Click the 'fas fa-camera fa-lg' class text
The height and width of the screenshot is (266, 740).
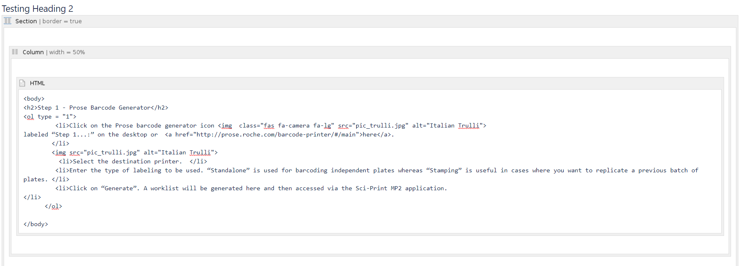click(x=299, y=125)
